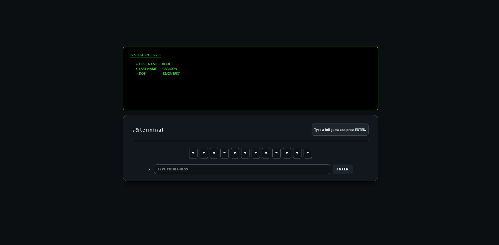Image resolution: width=499 pixels, height=245 pixels.
Task: Click the prompt chevron beside the guess input
Action: pyautogui.click(x=149, y=169)
